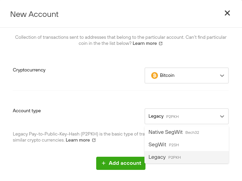Expand the Cryptocurrency chevron arrow
The image size is (242, 181).
coord(222,76)
